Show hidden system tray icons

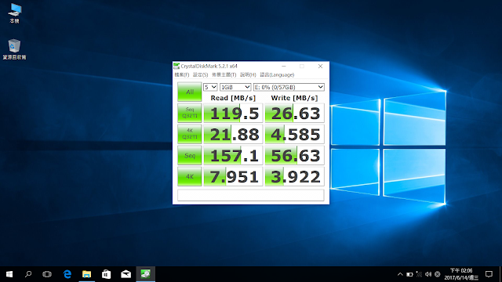point(400,274)
